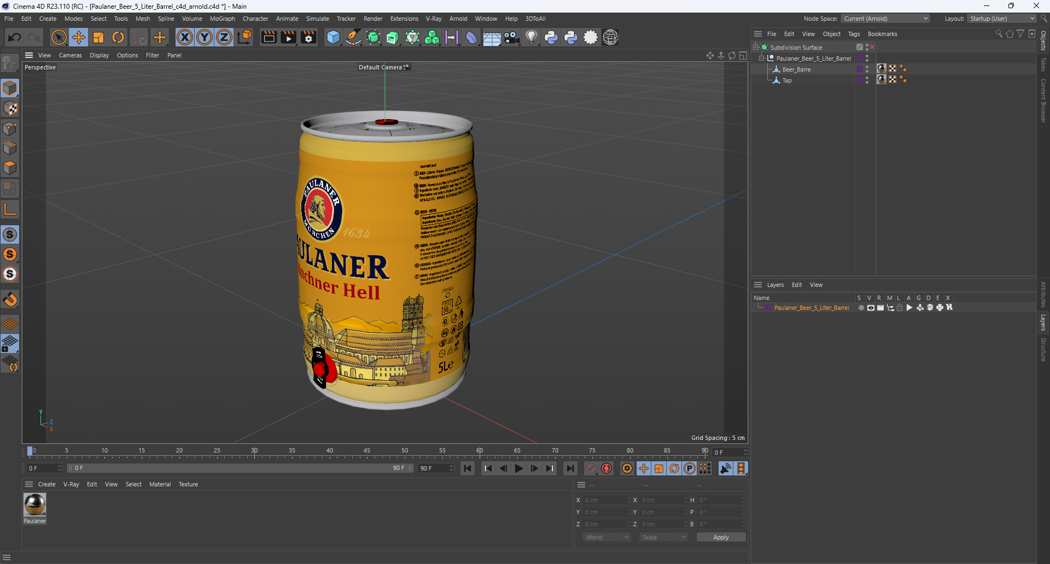Screen dimensions: 1050x564
Task: Click the globe icon in toolbar
Action: pos(610,37)
